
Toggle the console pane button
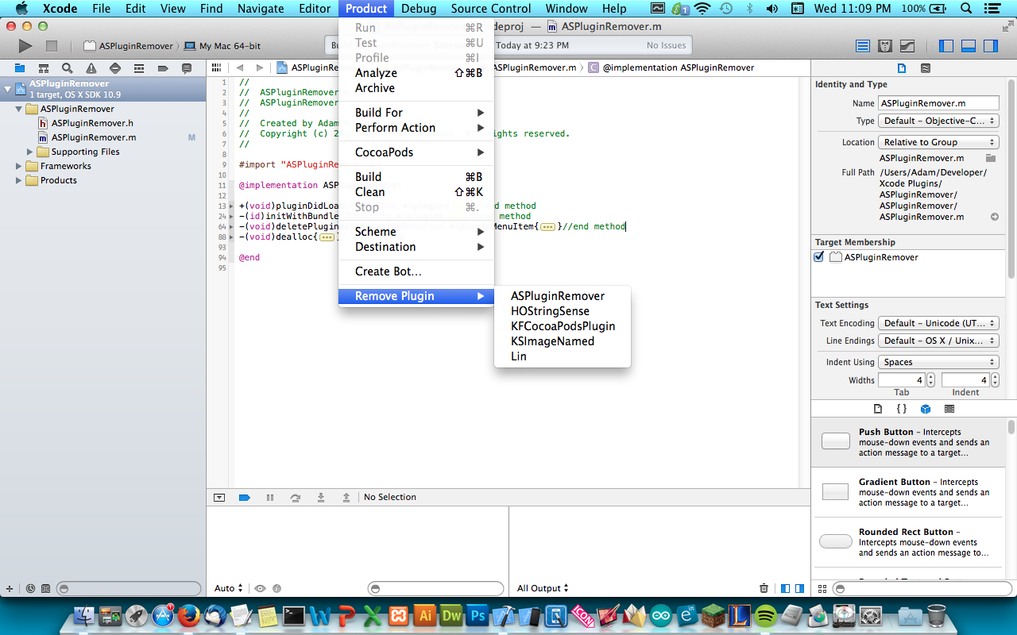pyautogui.click(x=799, y=588)
